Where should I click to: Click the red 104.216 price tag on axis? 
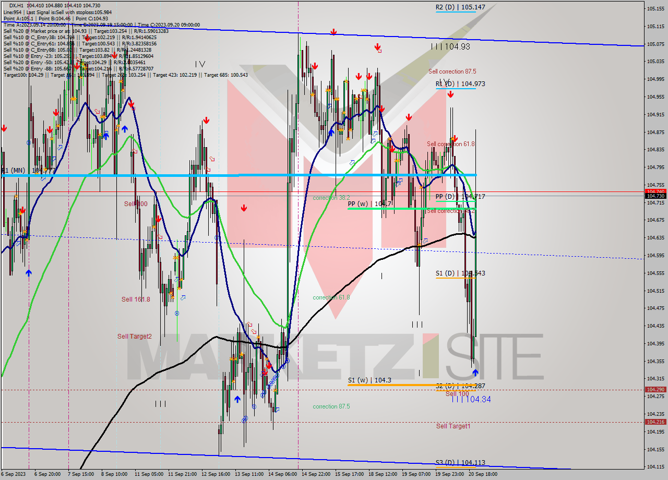[655, 422]
